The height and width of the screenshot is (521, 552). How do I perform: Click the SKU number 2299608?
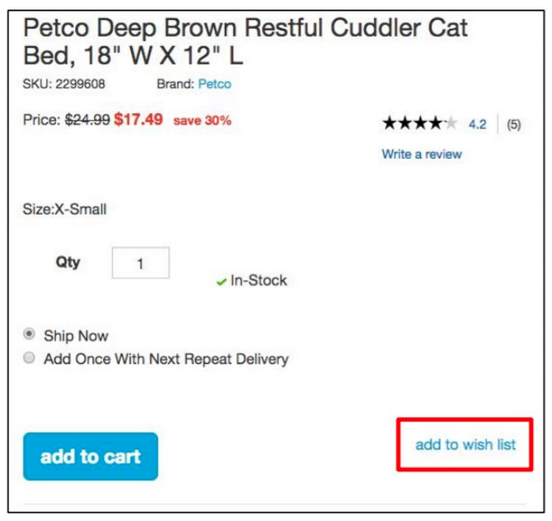[x=79, y=84]
